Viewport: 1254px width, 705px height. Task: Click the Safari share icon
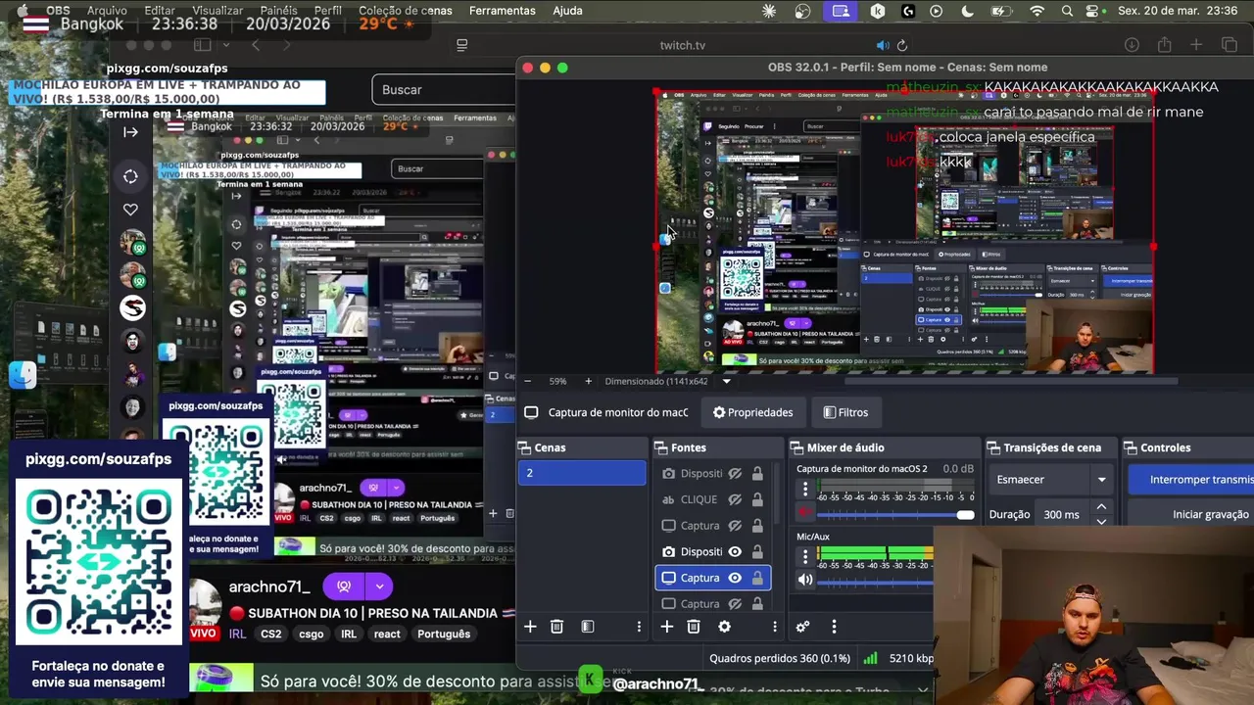coord(1165,45)
